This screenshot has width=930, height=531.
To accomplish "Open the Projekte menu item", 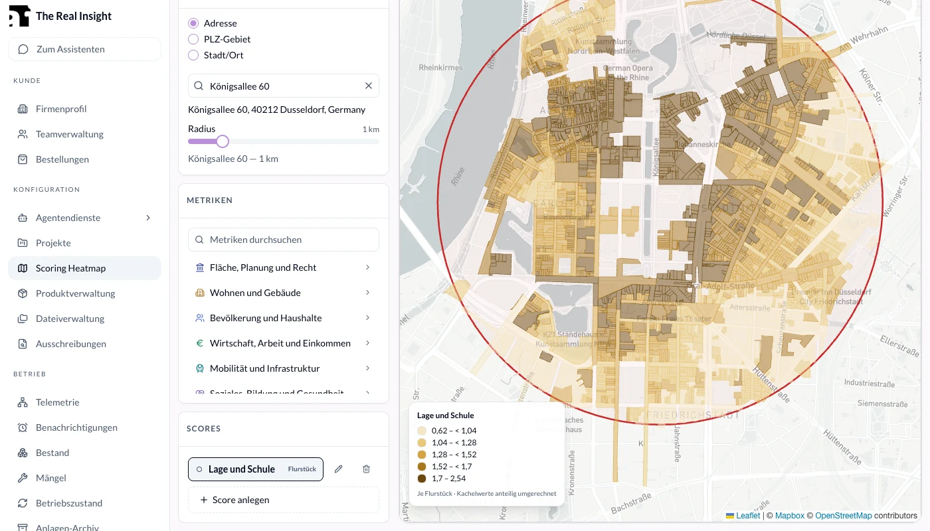I will click(84, 243).
